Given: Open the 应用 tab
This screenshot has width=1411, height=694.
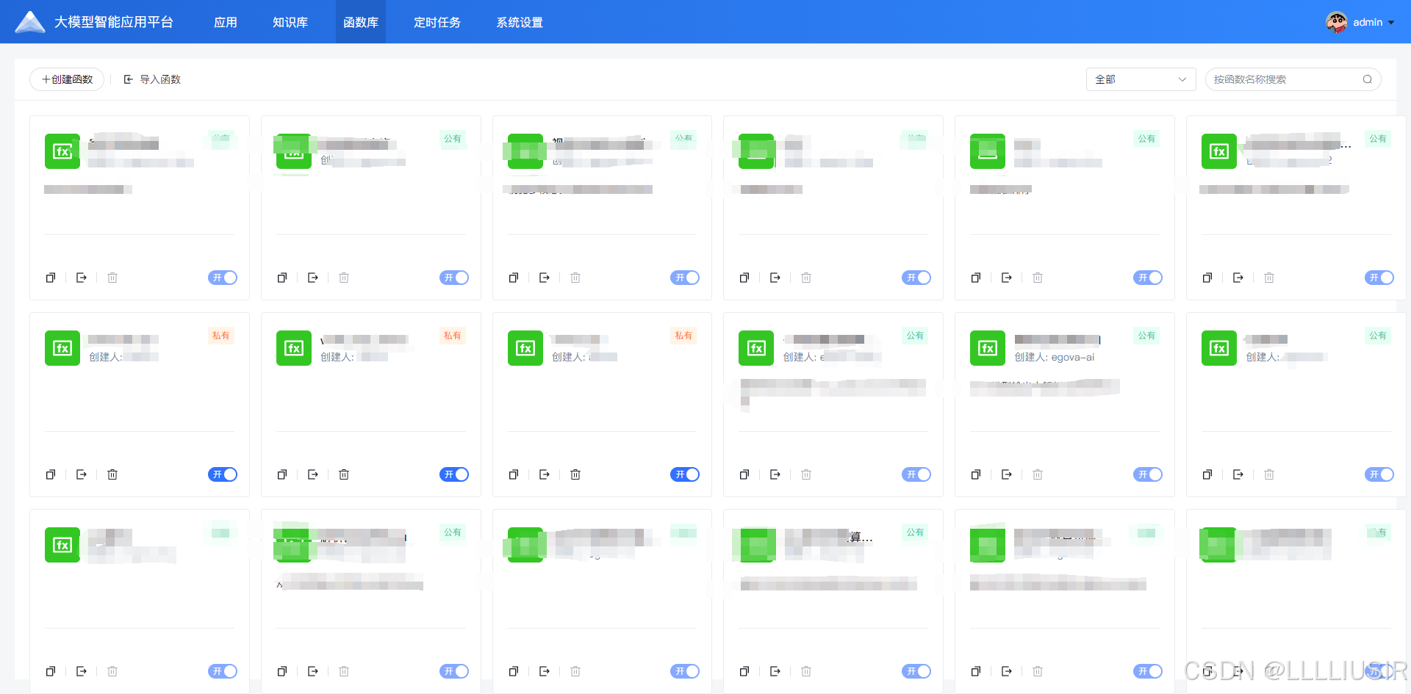Looking at the screenshot, I should coord(226,22).
